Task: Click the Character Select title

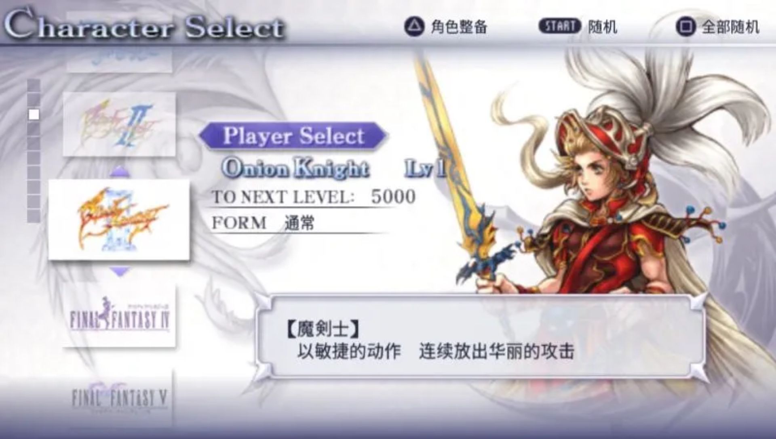Action: click(143, 26)
